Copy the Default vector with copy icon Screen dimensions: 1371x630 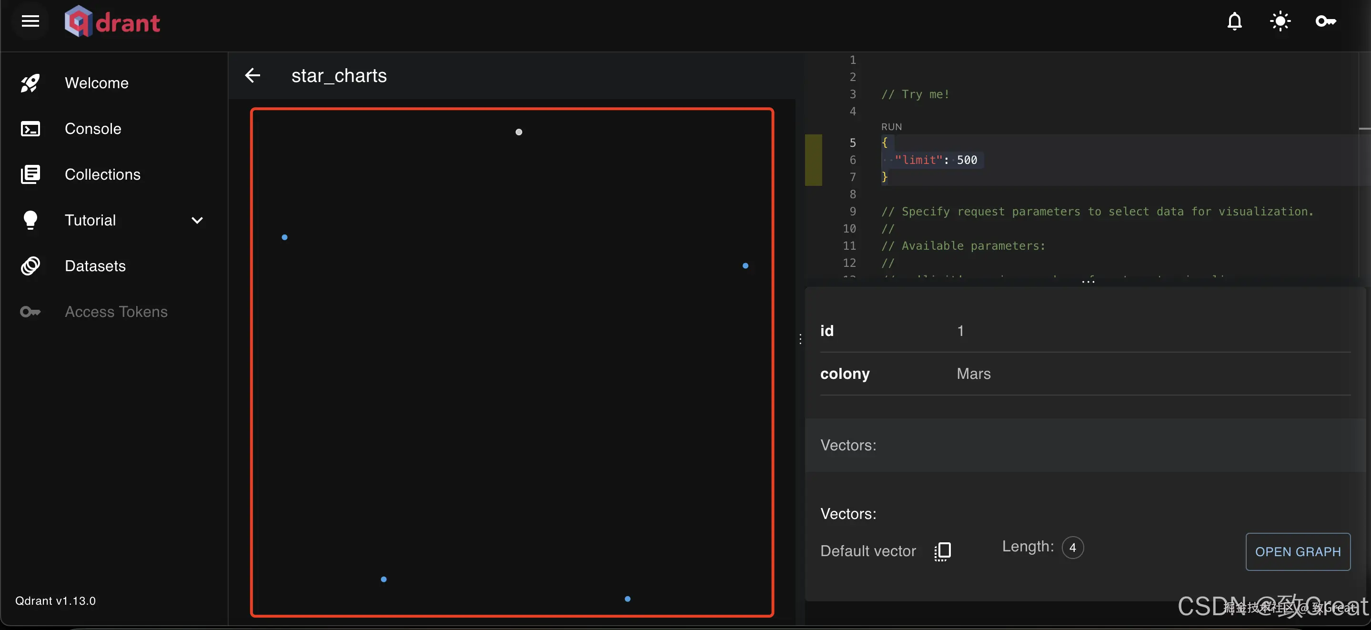[943, 551]
